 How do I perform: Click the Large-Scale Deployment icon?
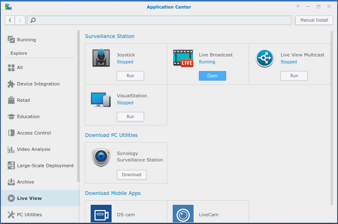(11, 166)
